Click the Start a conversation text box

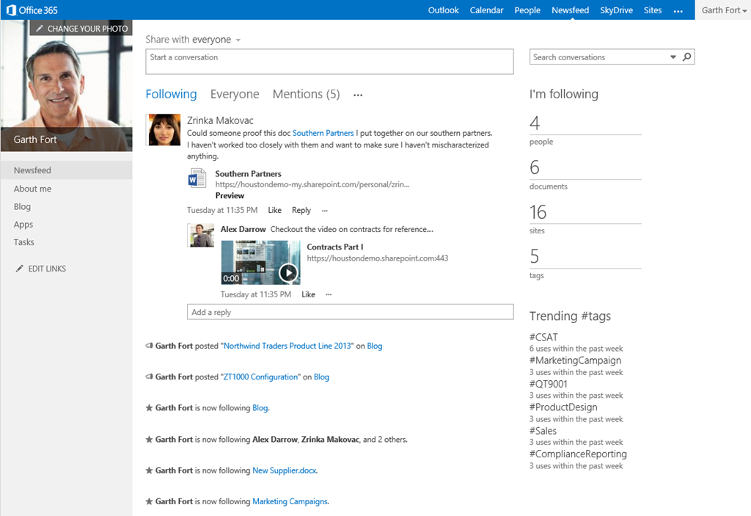pyautogui.click(x=329, y=62)
